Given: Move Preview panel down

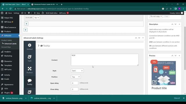Looking at the screenshot, I should (176, 56).
